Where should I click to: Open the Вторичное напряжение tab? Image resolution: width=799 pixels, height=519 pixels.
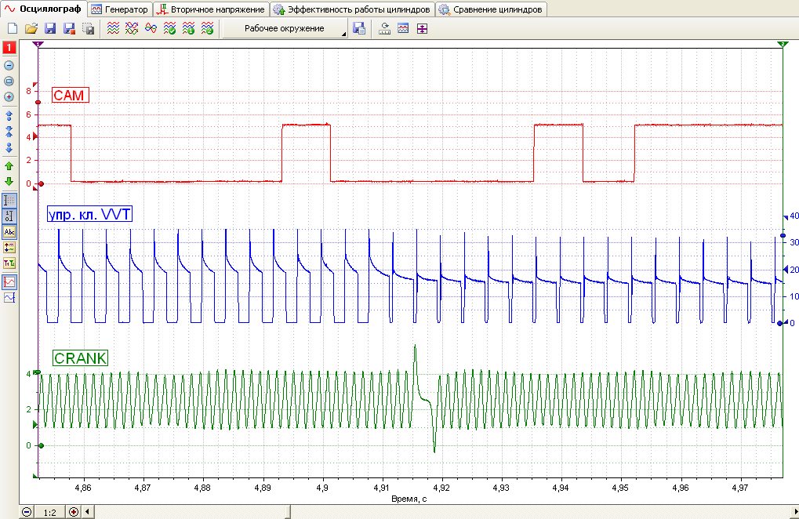tap(212, 9)
